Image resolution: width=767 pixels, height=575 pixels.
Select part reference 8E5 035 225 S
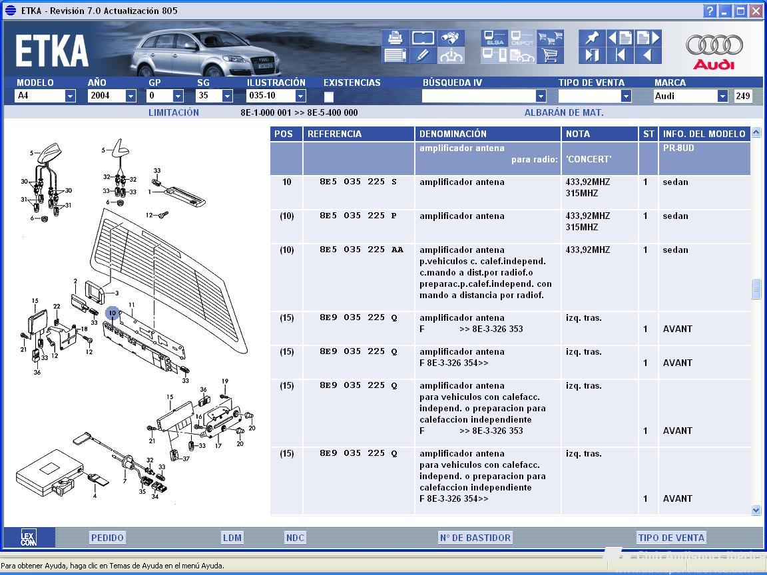[358, 182]
